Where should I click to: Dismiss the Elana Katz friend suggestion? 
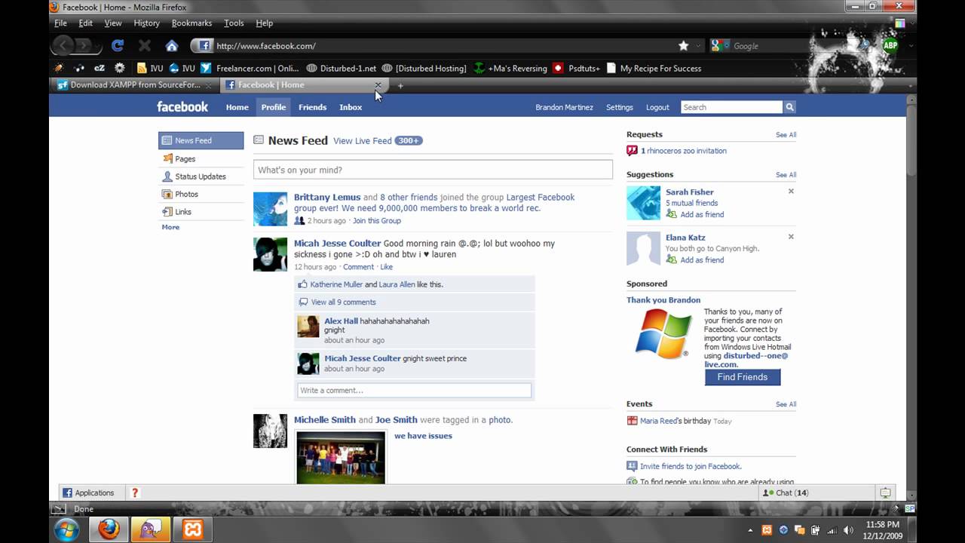pos(791,237)
